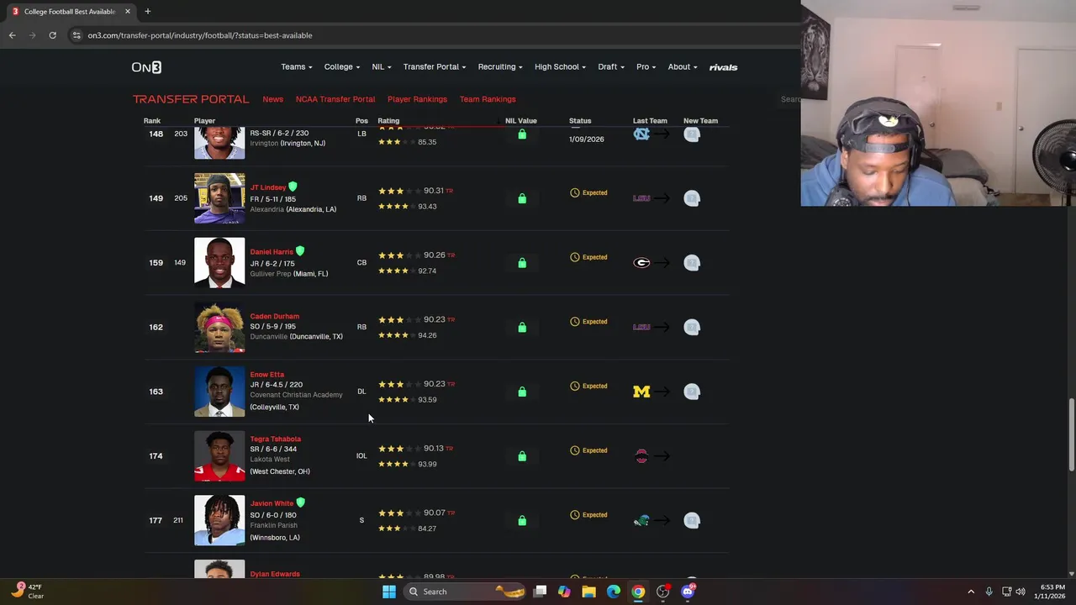Image resolution: width=1076 pixels, height=605 pixels.
Task: Expand the Recruiting dropdown menu
Action: click(500, 67)
